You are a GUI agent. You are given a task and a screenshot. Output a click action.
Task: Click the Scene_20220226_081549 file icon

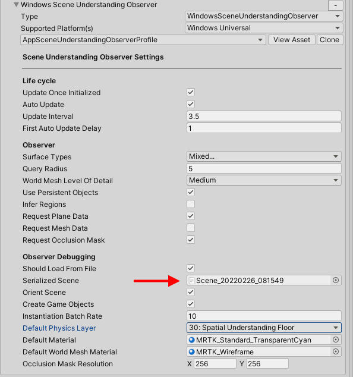point(191,280)
